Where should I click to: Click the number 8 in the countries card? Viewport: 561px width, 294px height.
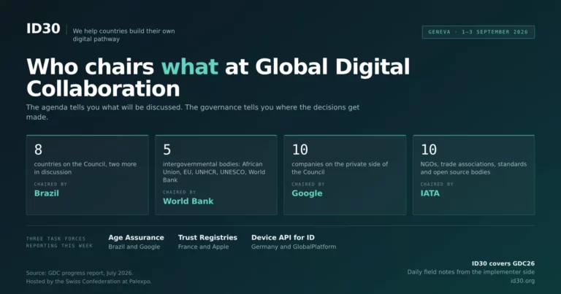[38, 150]
